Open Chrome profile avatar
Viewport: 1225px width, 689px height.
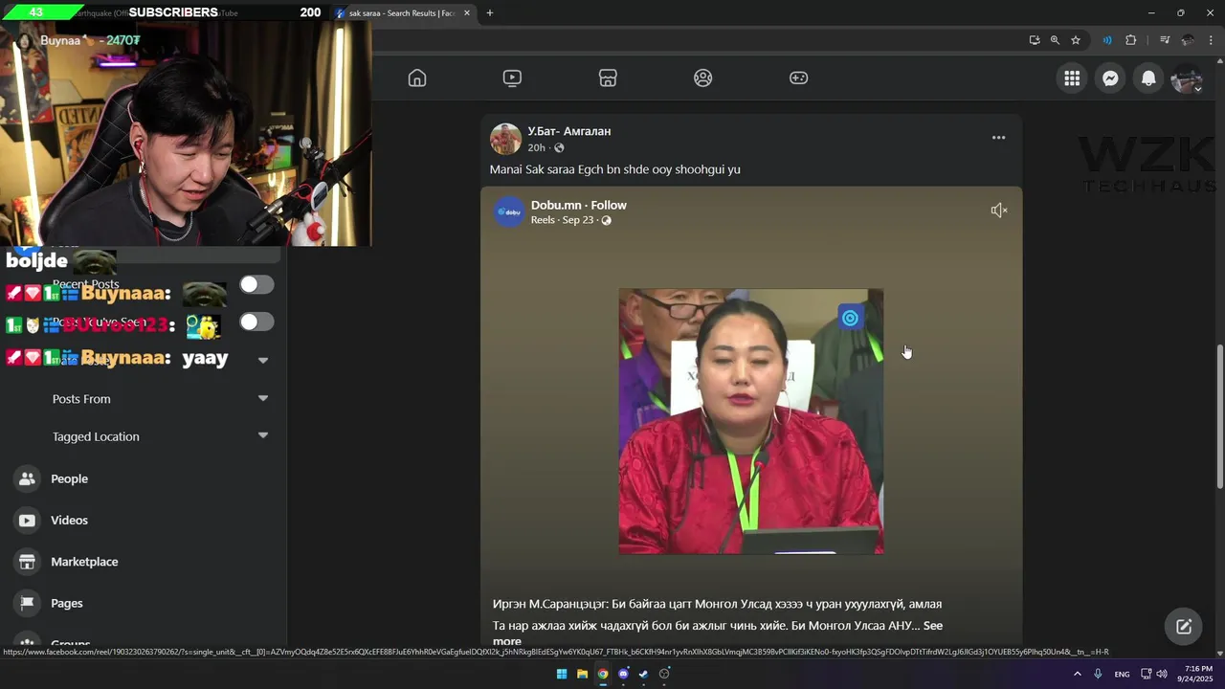pos(1188,40)
